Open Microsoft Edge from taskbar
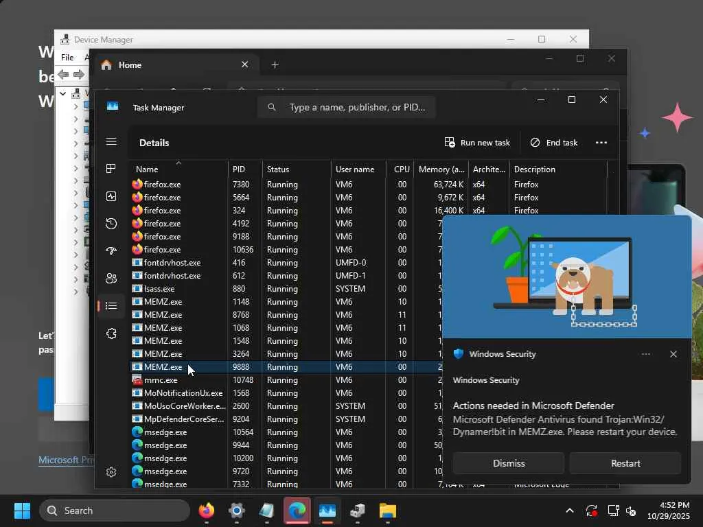 pyautogui.click(x=297, y=511)
